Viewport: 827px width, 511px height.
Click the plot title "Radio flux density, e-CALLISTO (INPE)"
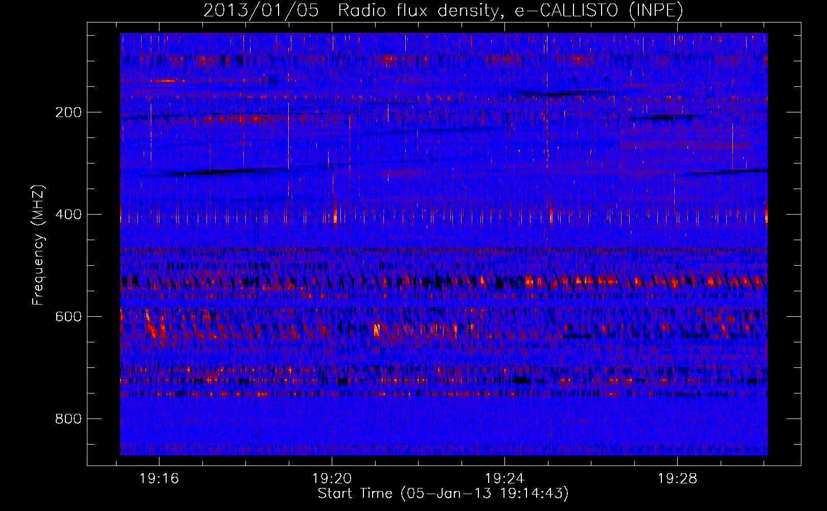[x=511, y=10]
